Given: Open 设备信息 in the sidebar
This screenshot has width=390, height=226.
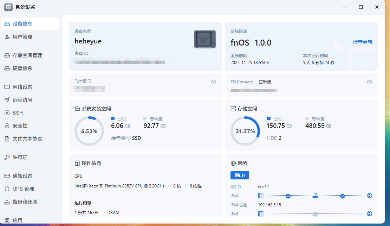Looking at the screenshot, I should point(30,24).
